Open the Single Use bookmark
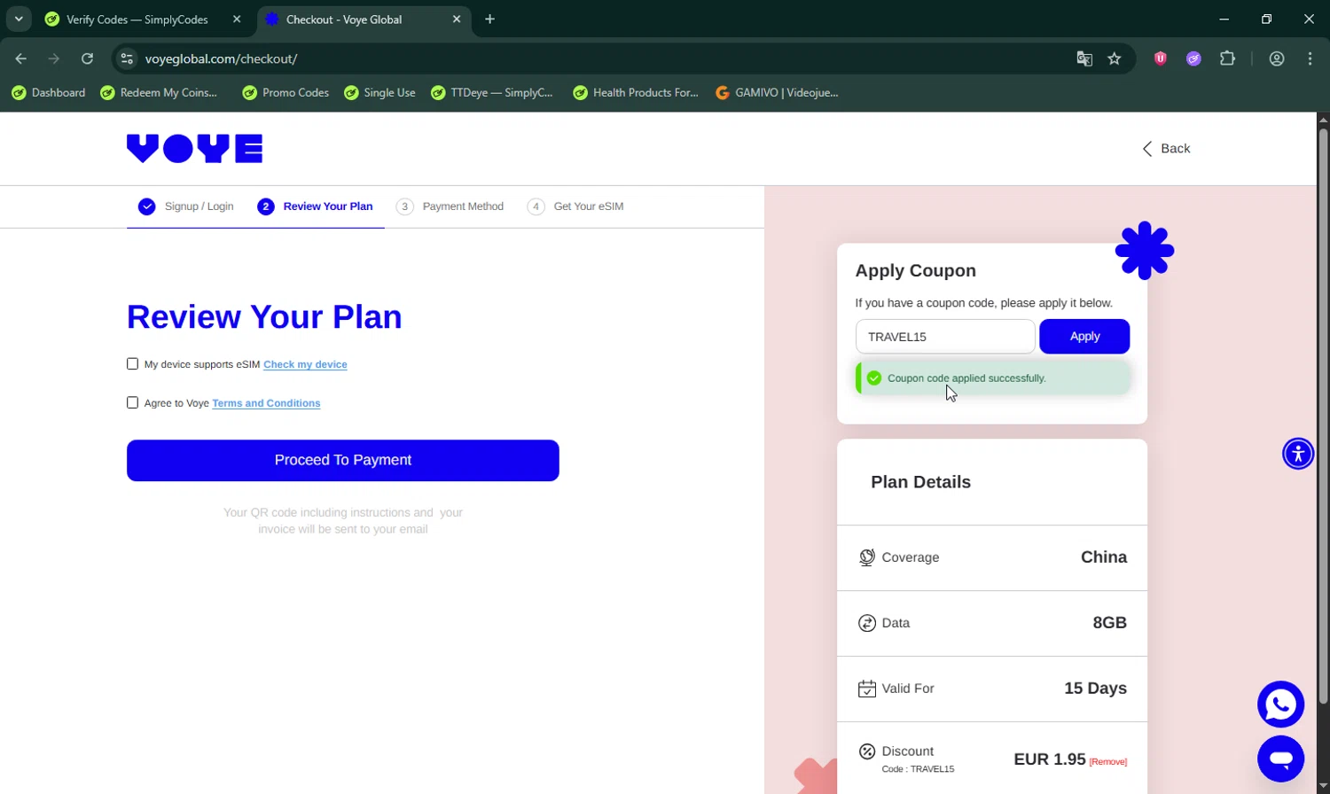1330x794 pixels. coord(380,92)
